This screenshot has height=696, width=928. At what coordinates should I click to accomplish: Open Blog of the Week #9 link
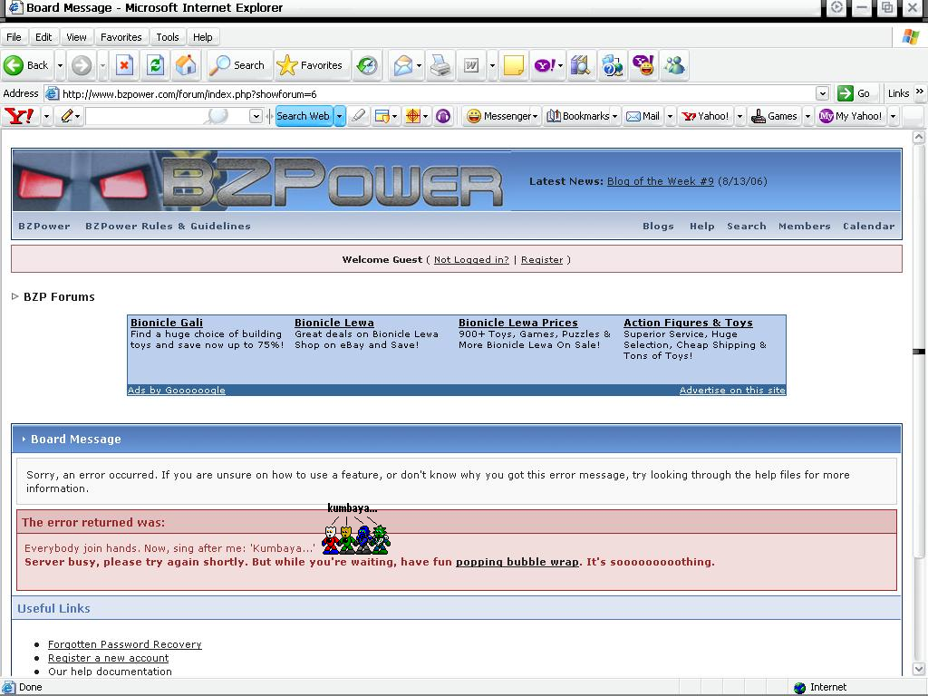tap(661, 181)
